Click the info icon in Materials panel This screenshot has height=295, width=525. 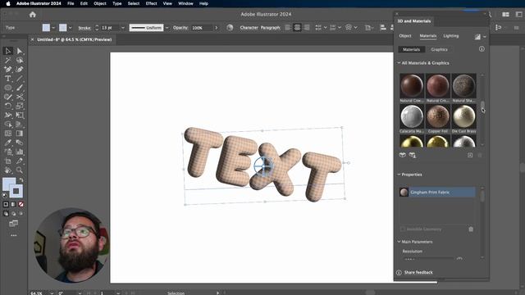coord(482,49)
